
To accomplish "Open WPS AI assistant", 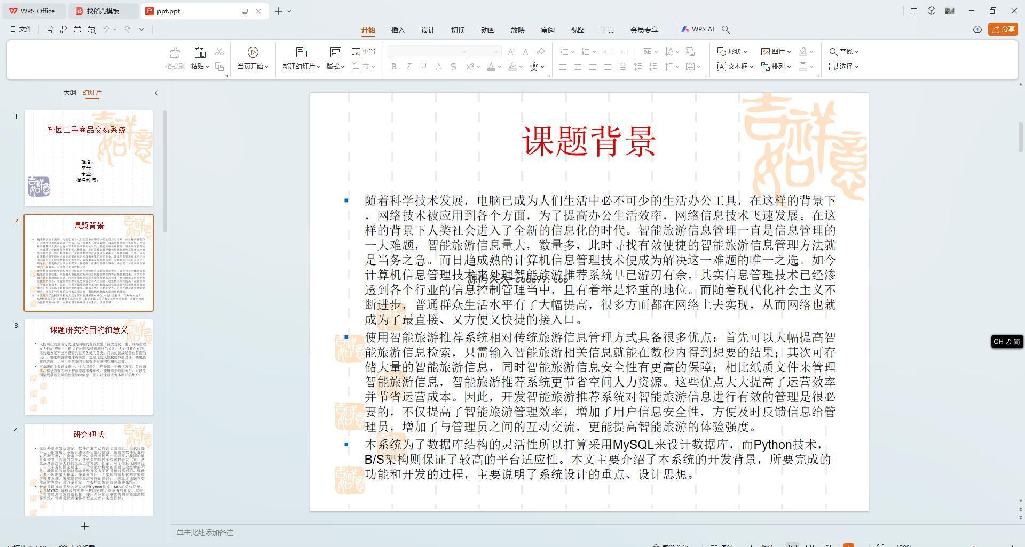I will 698,29.
